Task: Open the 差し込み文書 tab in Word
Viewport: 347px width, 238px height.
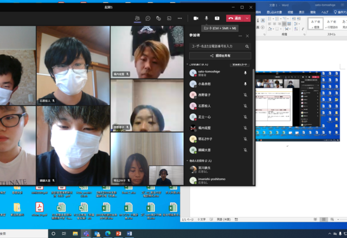Action: pyautogui.click(x=274, y=12)
